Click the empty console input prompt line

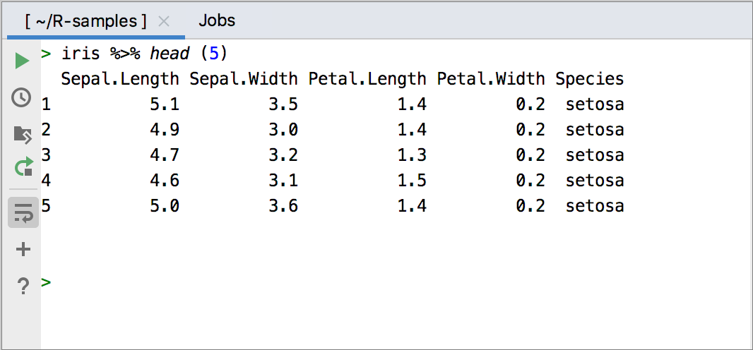[x=283, y=283]
